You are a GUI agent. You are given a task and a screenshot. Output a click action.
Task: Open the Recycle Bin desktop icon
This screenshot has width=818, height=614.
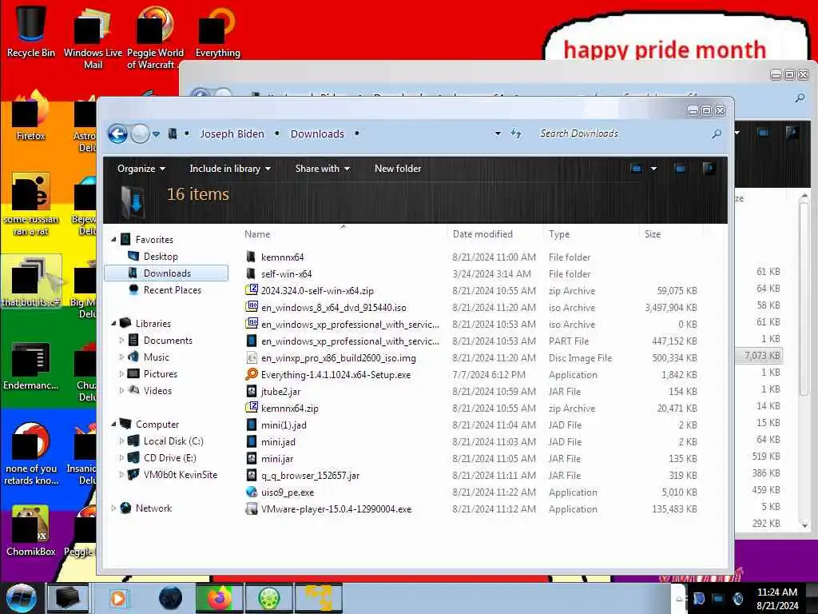click(31, 30)
